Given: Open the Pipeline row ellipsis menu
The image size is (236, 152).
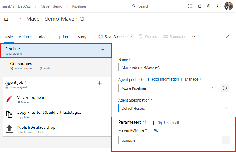Looking at the screenshot, I should [x=103, y=50].
